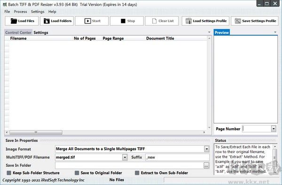The image size is (282, 185).
Task: Click the Status box scroll down arrow
Action: click(275, 172)
